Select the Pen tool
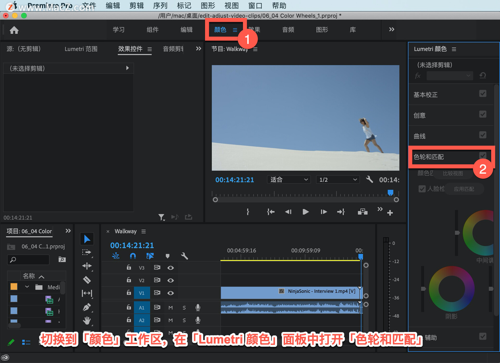This screenshot has height=363, width=500. click(x=87, y=307)
